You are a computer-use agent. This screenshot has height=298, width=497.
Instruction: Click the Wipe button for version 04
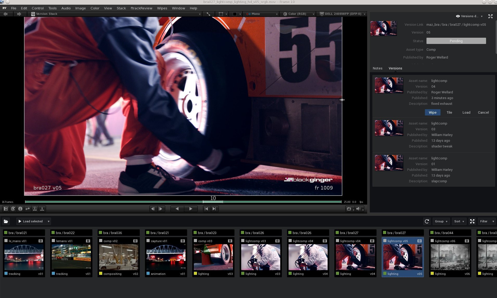pos(432,112)
